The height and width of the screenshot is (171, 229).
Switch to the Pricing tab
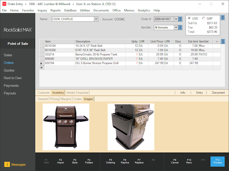tap(54, 99)
